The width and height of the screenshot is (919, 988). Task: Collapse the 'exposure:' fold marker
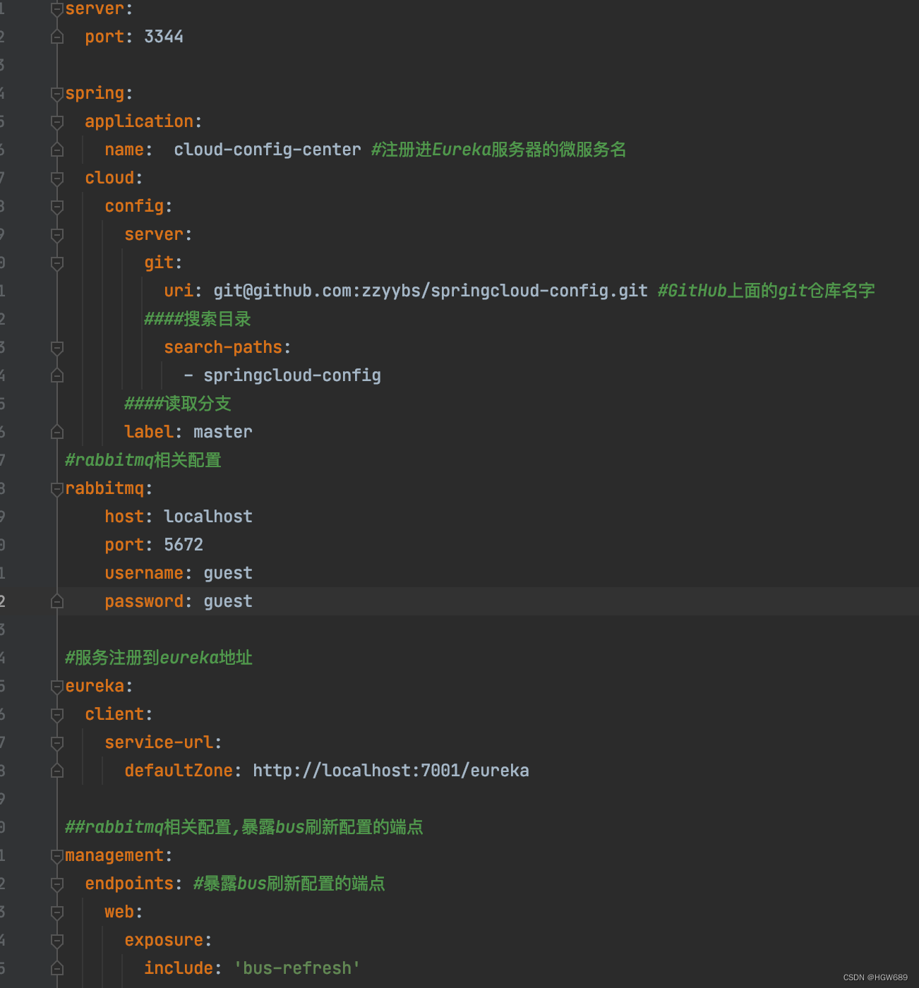[x=57, y=941]
